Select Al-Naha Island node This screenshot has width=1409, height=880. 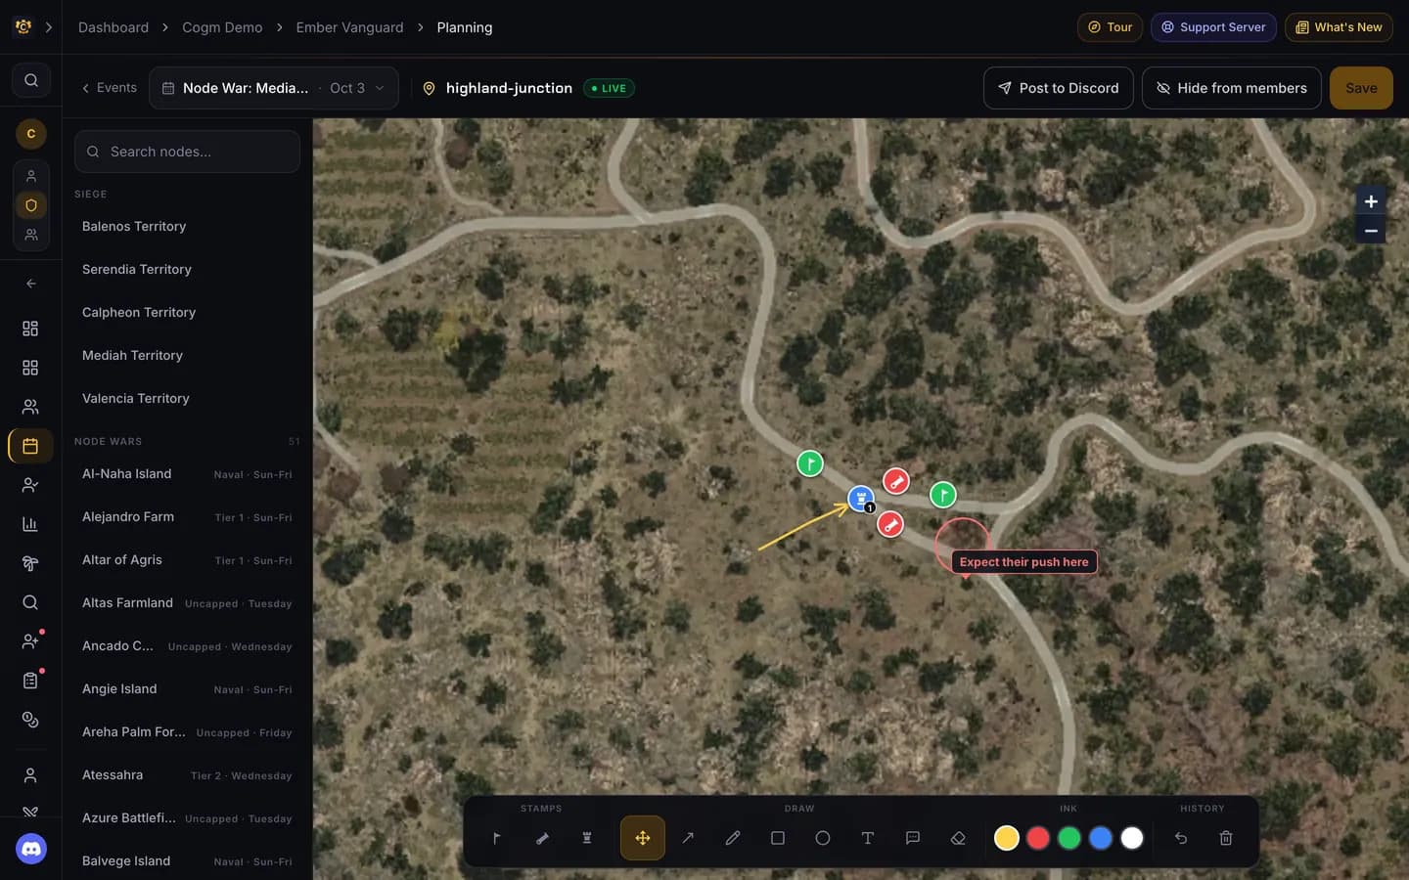click(x=187, y=473)
